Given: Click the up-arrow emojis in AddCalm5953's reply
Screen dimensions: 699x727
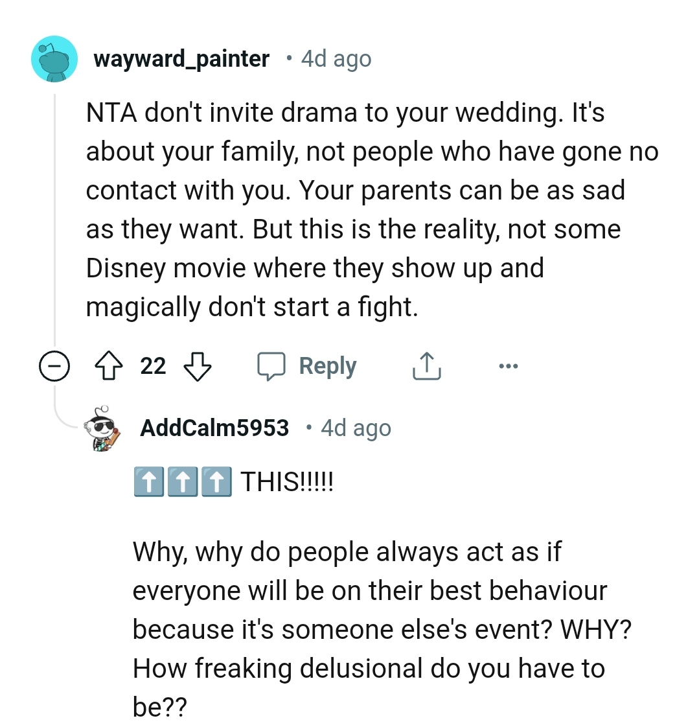Looking at the screenshot, I should click(x=182, y=483).
